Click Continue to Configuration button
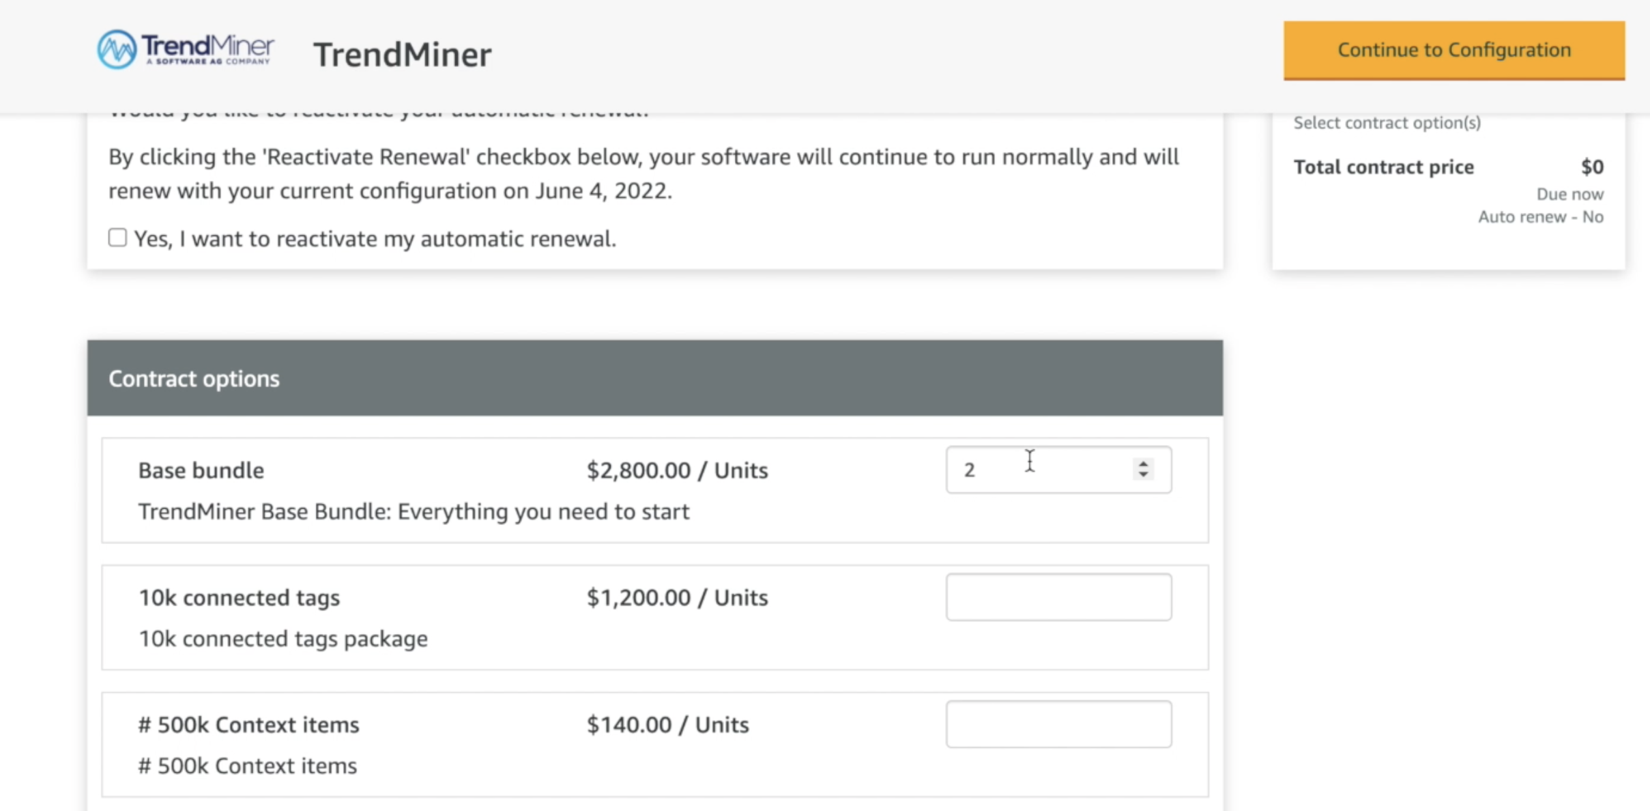Viewport: 1650px width, 811px height. 1454,51
